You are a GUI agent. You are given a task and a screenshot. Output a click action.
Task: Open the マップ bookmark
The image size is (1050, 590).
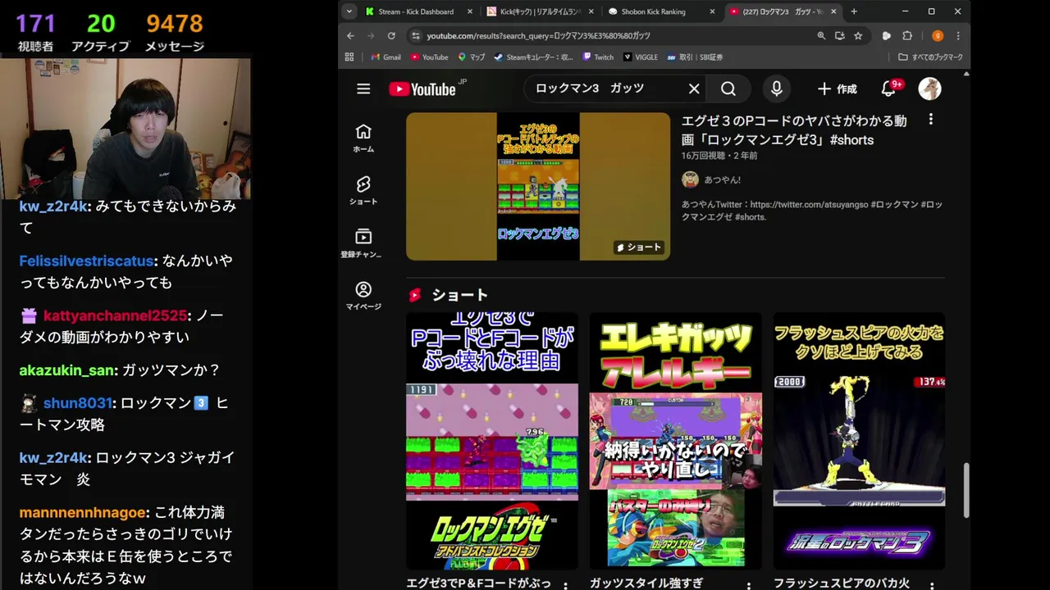(472, 57)
